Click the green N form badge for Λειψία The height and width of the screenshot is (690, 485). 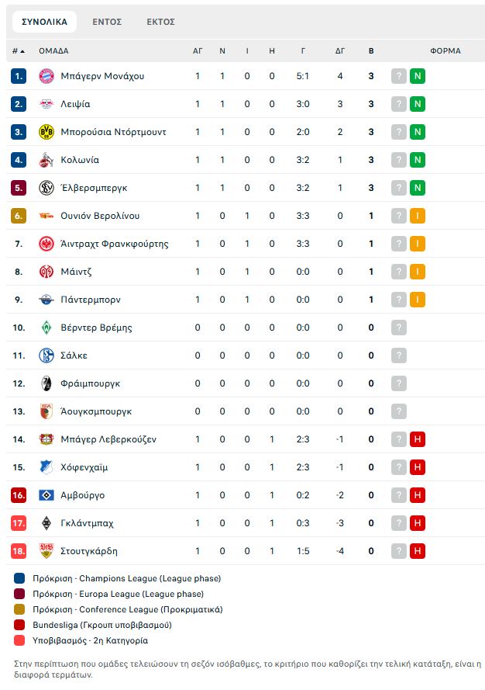point(418,104)
